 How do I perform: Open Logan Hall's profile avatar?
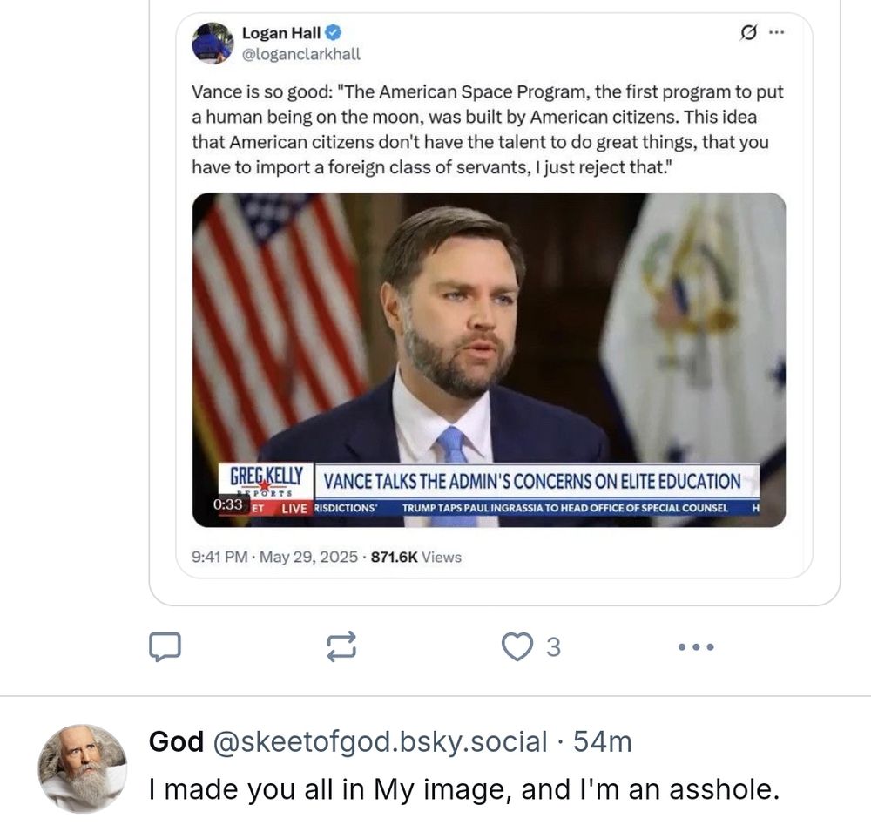213,43
